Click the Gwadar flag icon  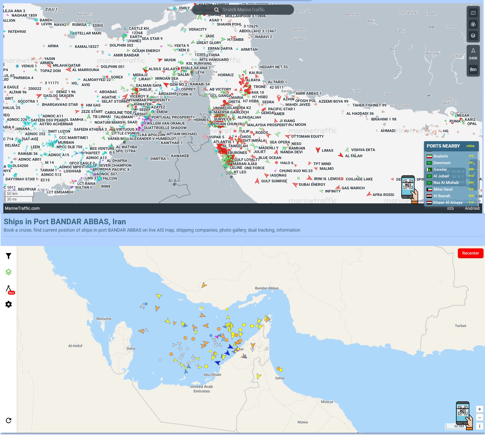429,169
